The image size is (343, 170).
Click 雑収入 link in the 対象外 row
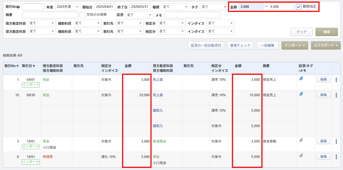coord(158,126)
